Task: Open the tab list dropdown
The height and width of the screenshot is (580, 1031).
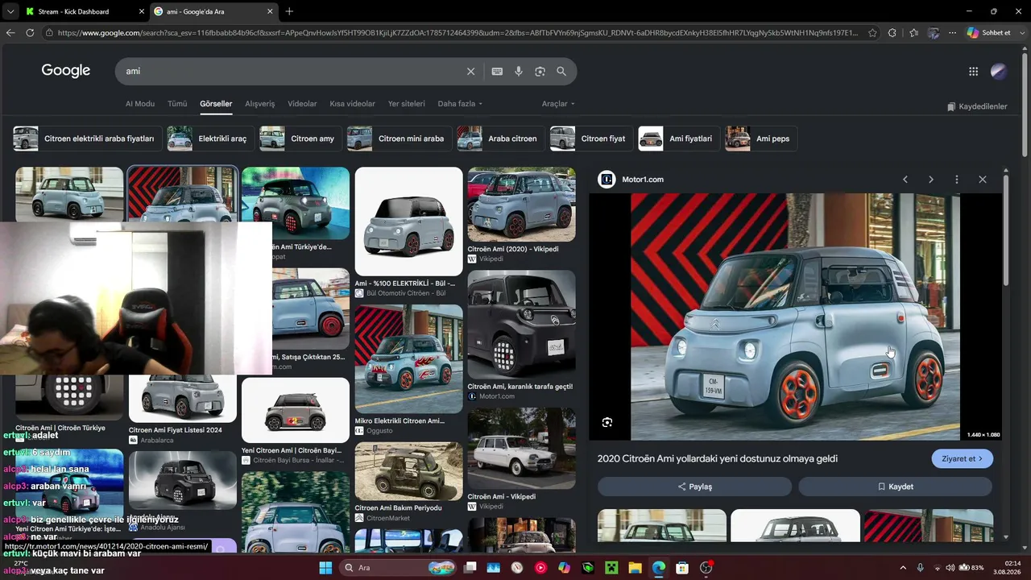Action: tap(10, 11)
